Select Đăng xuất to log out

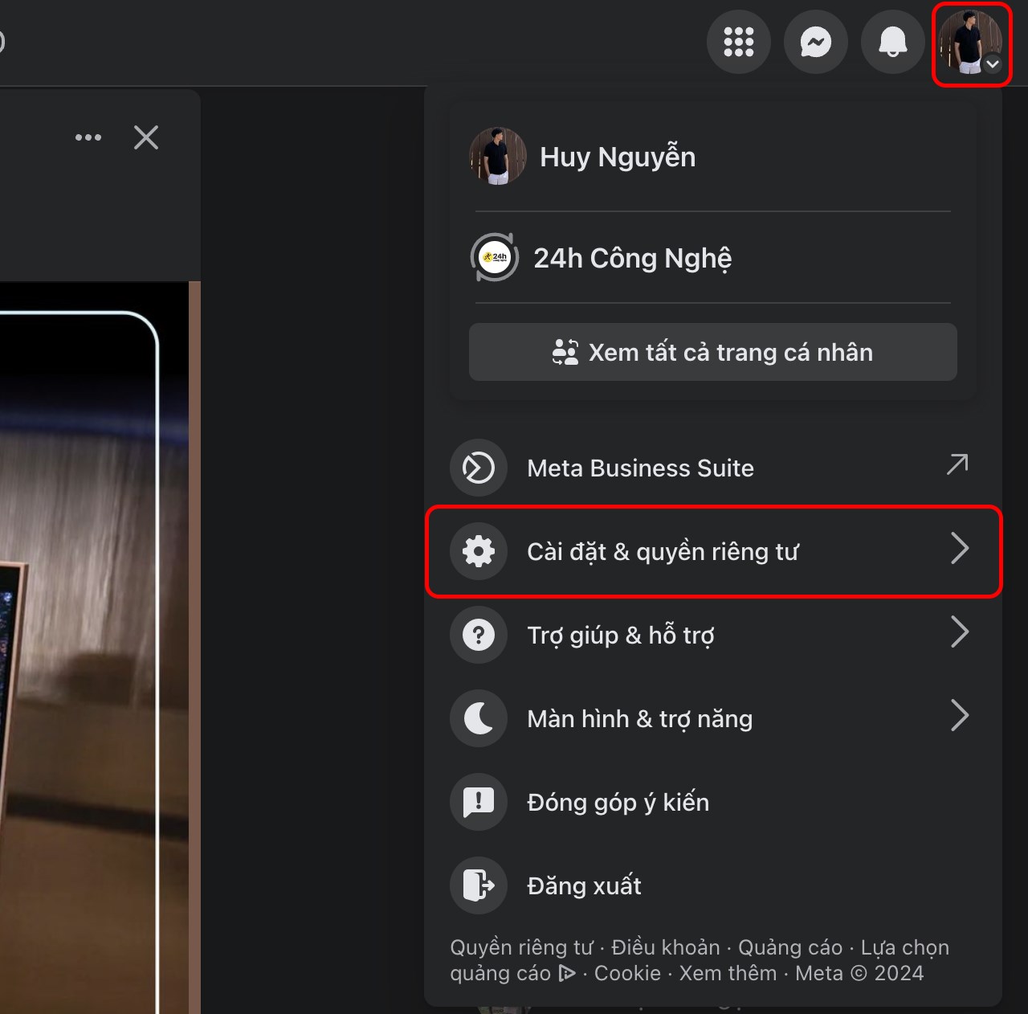tap(712, 885)
